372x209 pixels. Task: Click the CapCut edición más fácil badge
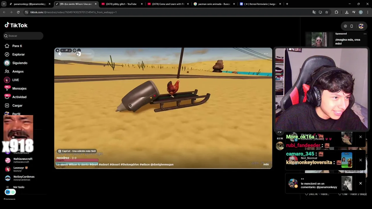tap(77, 151)
